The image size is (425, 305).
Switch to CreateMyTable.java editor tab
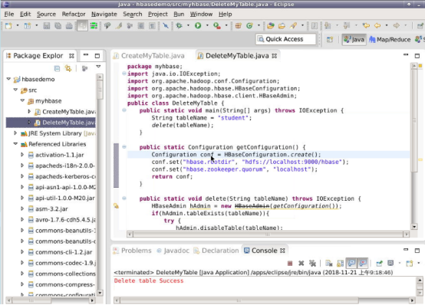(150, 56)
